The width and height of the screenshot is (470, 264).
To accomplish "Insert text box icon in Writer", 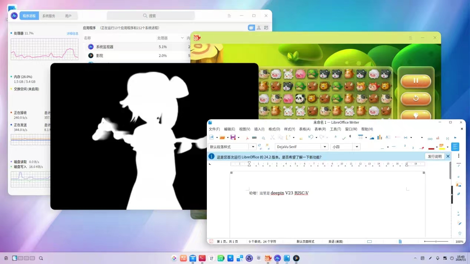I will pyautogui.click(x=388, y=137).
